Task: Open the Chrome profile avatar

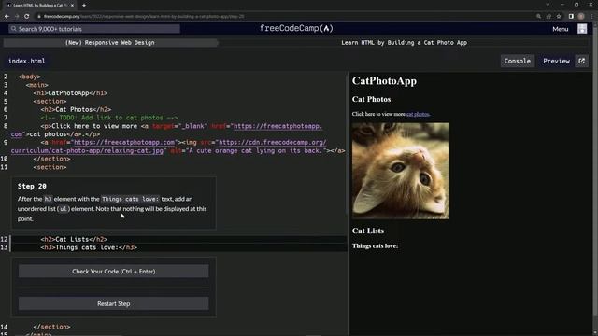Action: tap(581, 17)
